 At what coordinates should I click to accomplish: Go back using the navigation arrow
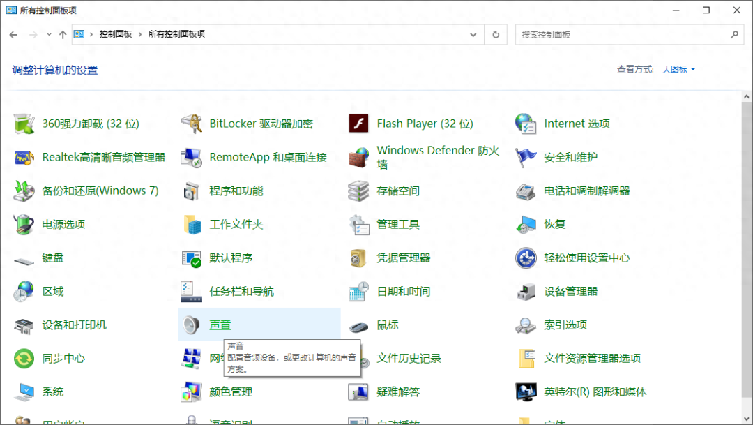14,33
